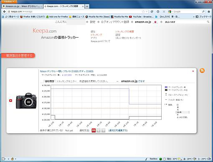Open the 探る navigation item
Screen dimensions: 213x162
pyautogui.click(x=93, y=32)
